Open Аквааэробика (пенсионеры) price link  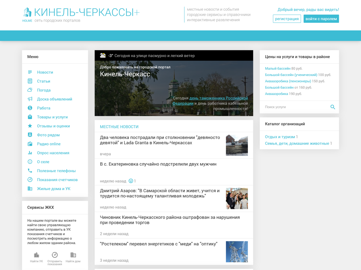pyautogui.click(x=288, y=81)
